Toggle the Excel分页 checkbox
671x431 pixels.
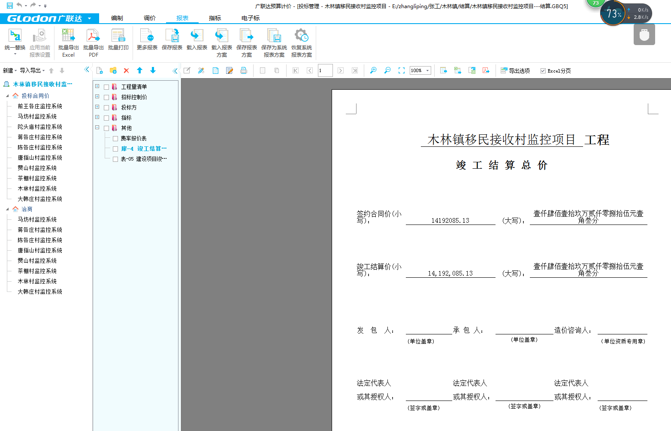[x=543, y=71]
